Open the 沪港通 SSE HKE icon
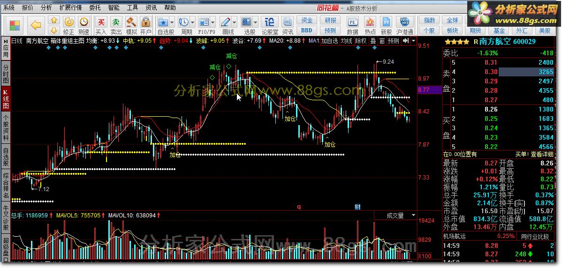 (405, 22)
